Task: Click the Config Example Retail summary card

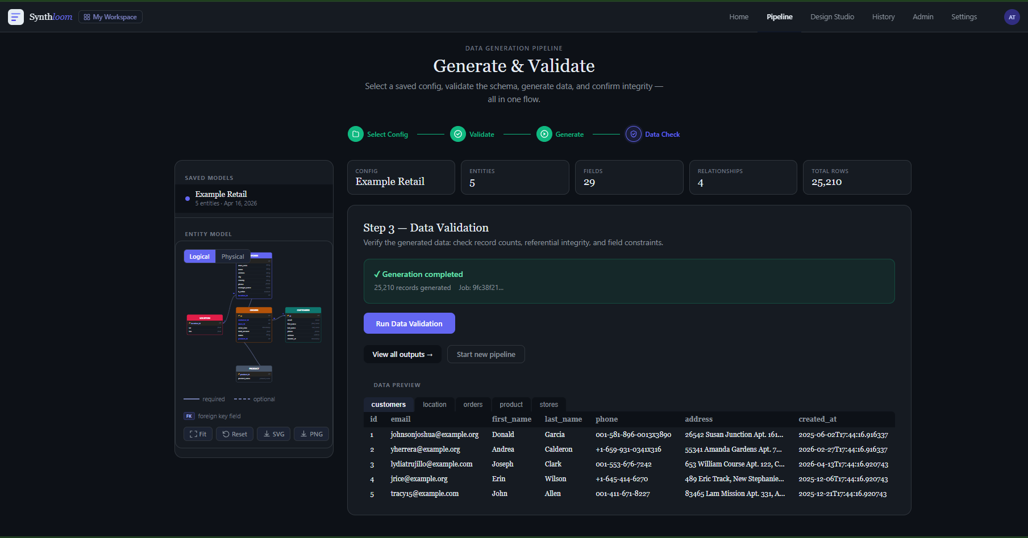Action: pos(401,178)
